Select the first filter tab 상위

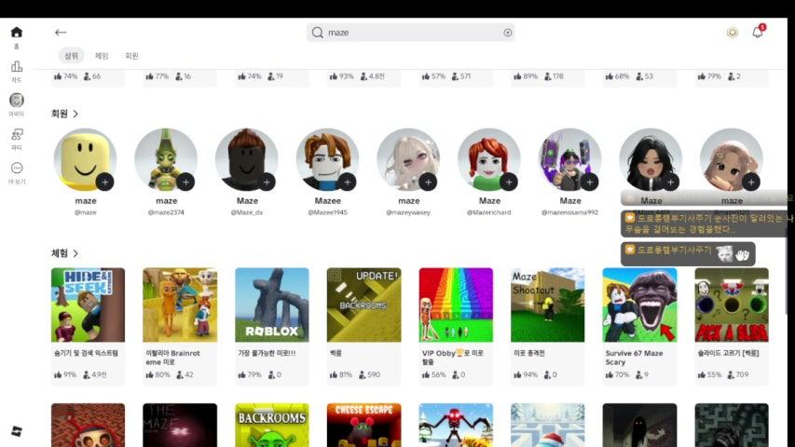click(x=71, y=56)
